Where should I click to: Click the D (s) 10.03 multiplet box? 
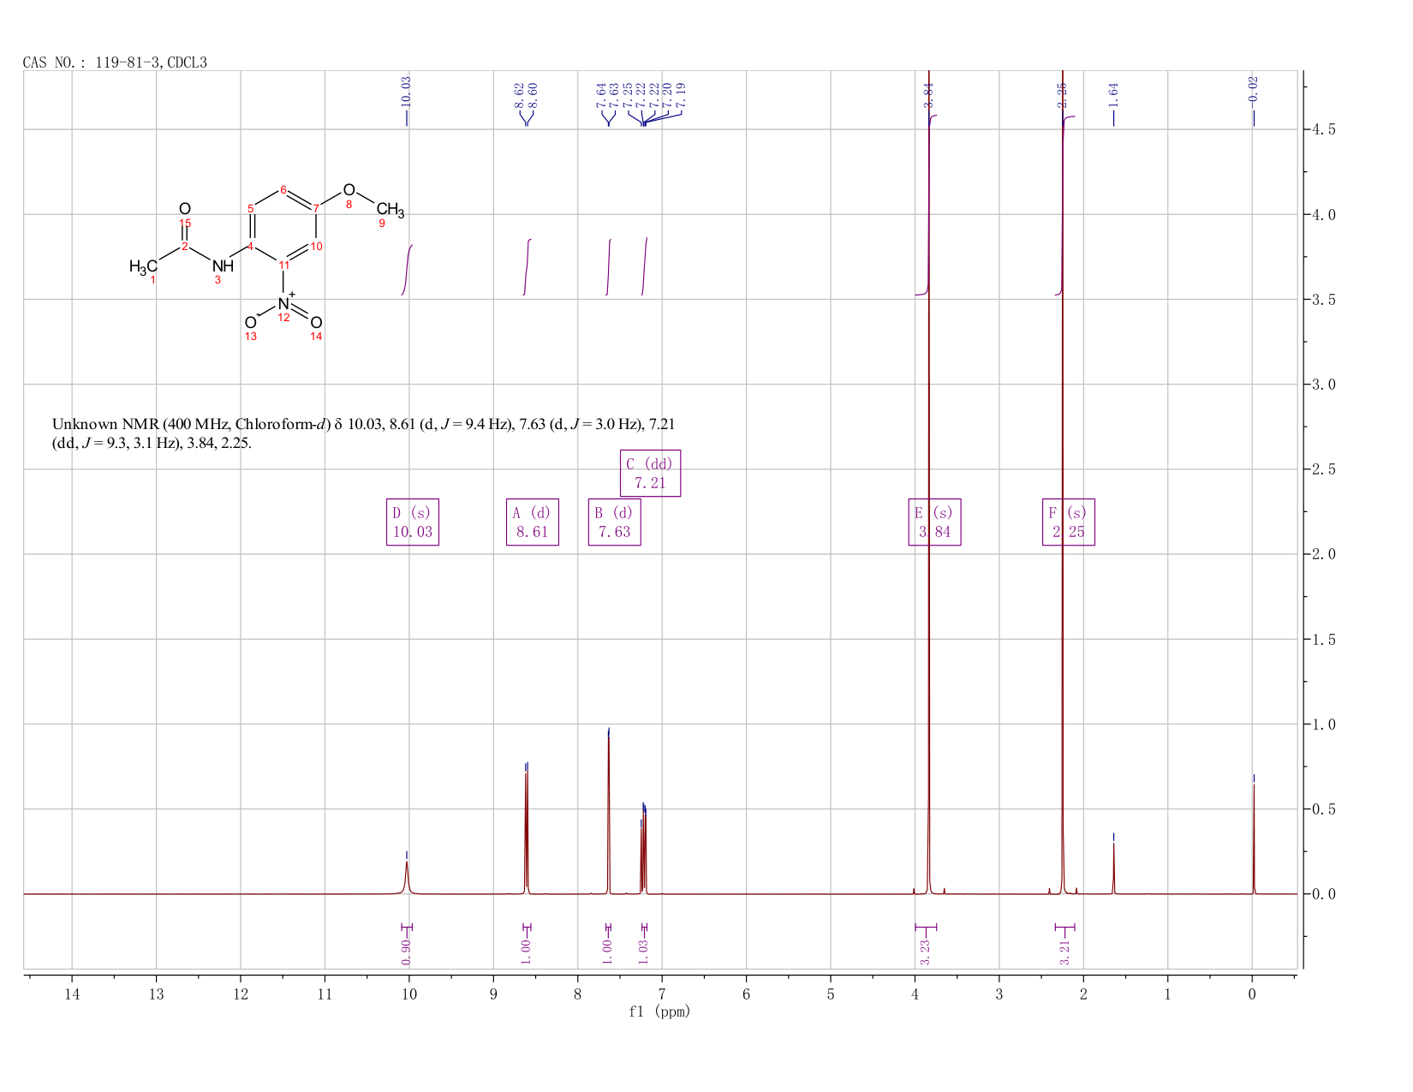click(x=413, y=522)
